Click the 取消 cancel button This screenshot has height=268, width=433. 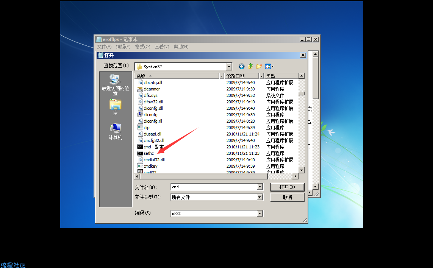tap(287, 197)
